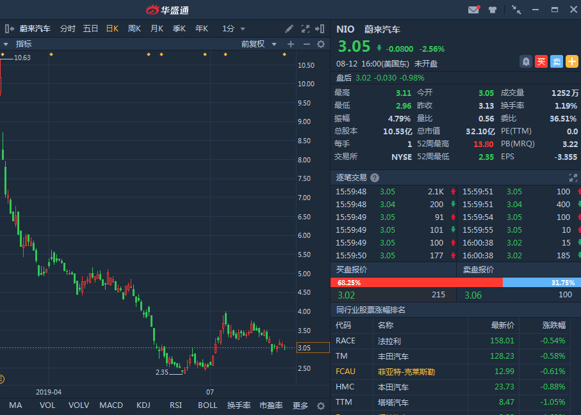This screenshot has height=415, width=581.
Task: Open the skin theme shirt icon
Action: point(493,10)
